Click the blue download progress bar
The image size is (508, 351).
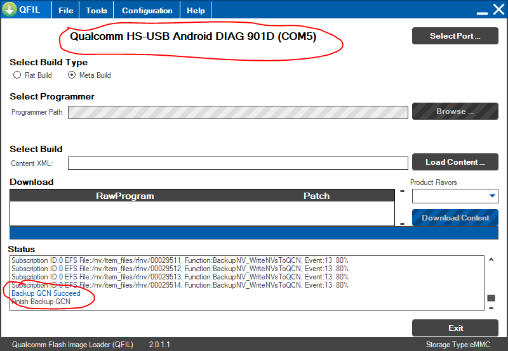pyautogui.click(x=253, y=233)
